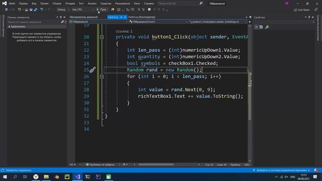The height and width of the screenshot is (181, 322).
Task: Open editor settings gear above scrollbar
Action: pos(251,17)
